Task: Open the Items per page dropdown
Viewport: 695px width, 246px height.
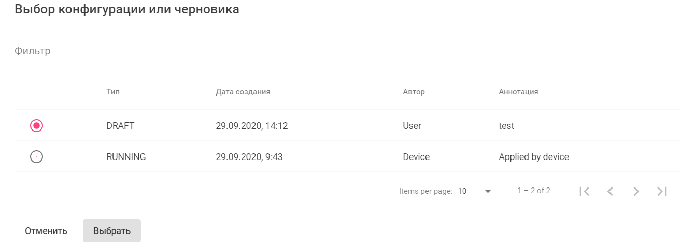Action: click(475, 191)
